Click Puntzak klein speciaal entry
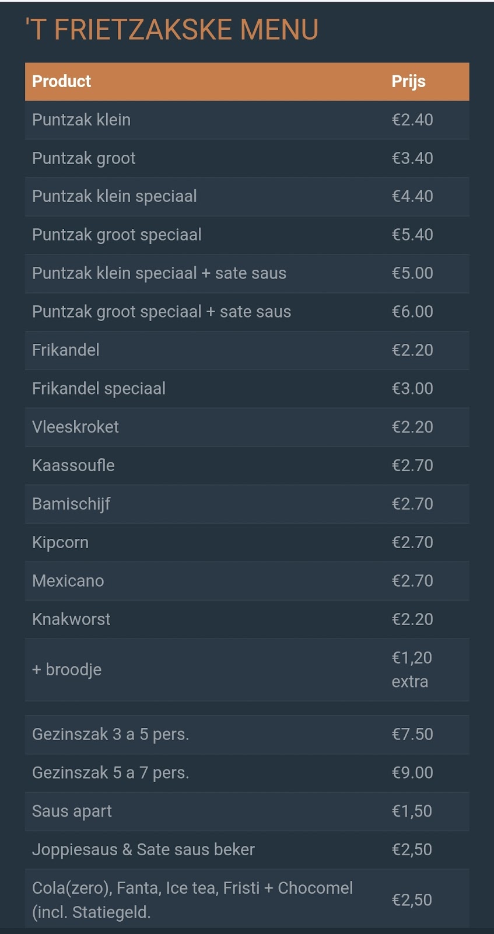494x934 pixels. [x=247, y=197]
